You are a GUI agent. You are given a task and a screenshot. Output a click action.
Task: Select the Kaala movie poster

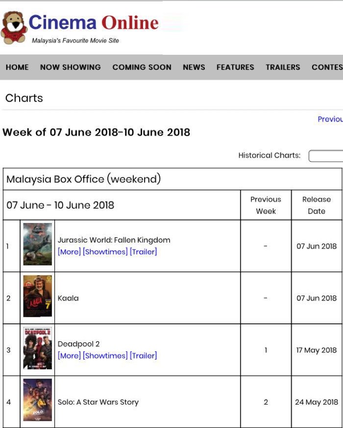[37, 297]
